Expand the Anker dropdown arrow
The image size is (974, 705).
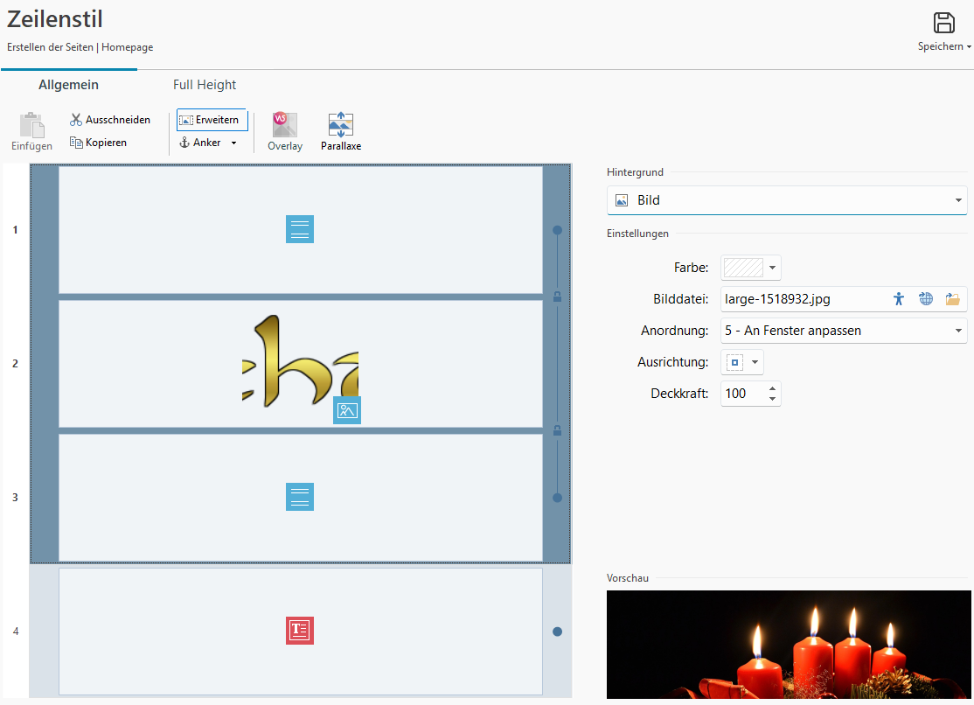(x=233, y=143)
